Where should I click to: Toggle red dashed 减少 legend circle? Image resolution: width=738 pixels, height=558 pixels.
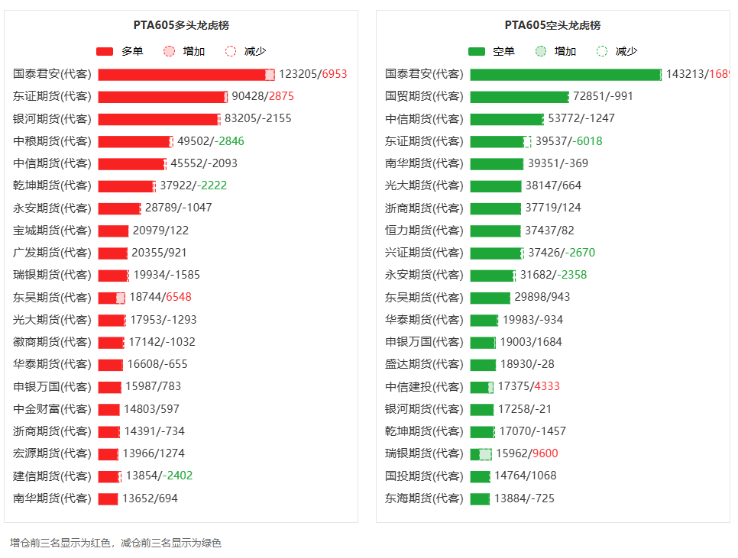point(231,51)
